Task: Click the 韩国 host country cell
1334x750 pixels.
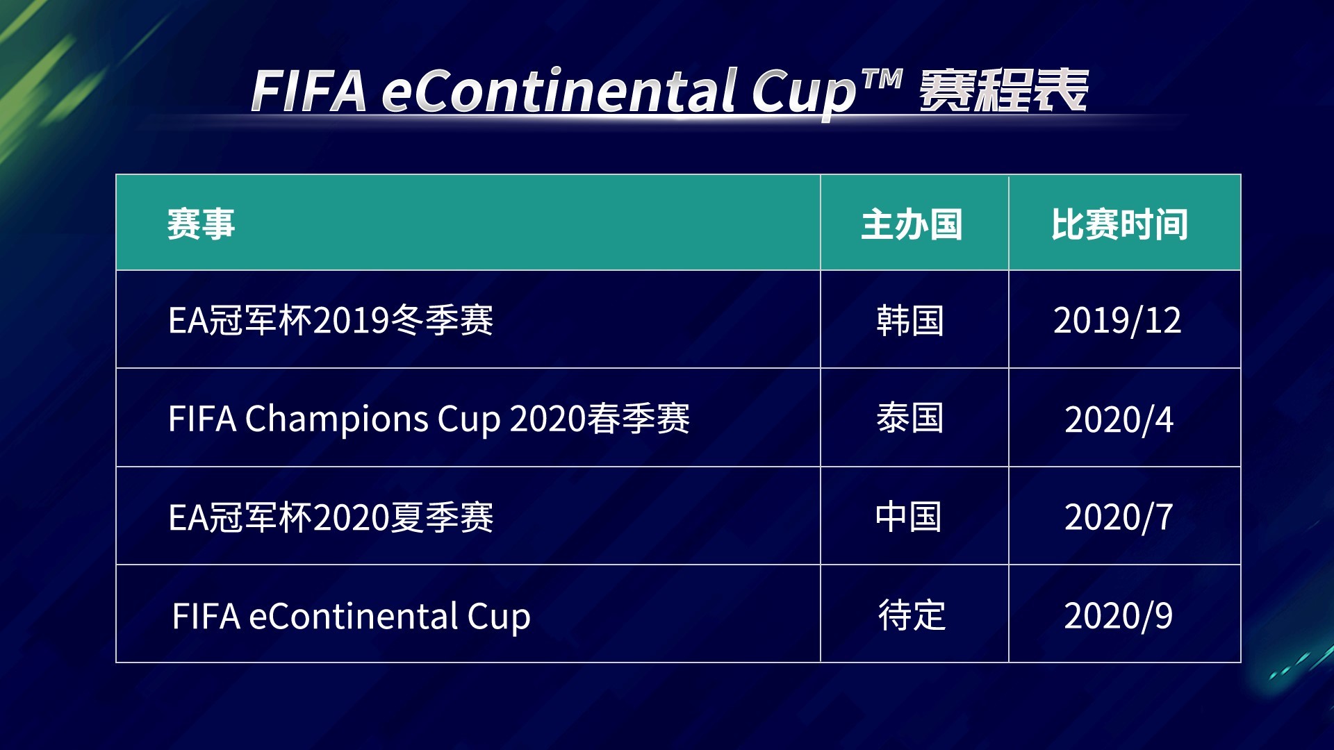Action: click(x=910, y=321)
